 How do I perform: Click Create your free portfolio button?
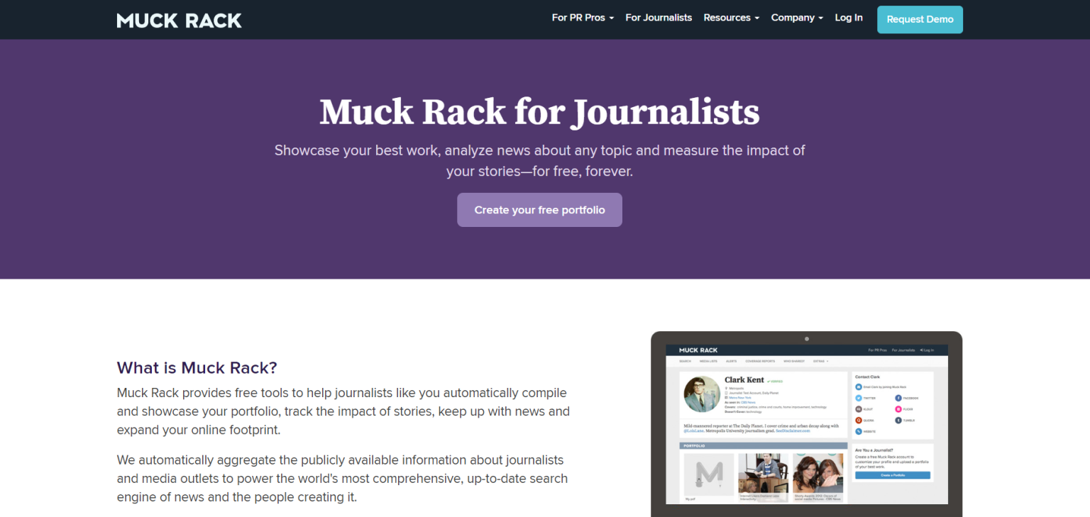pyautogui.click(x=539, y=210)
